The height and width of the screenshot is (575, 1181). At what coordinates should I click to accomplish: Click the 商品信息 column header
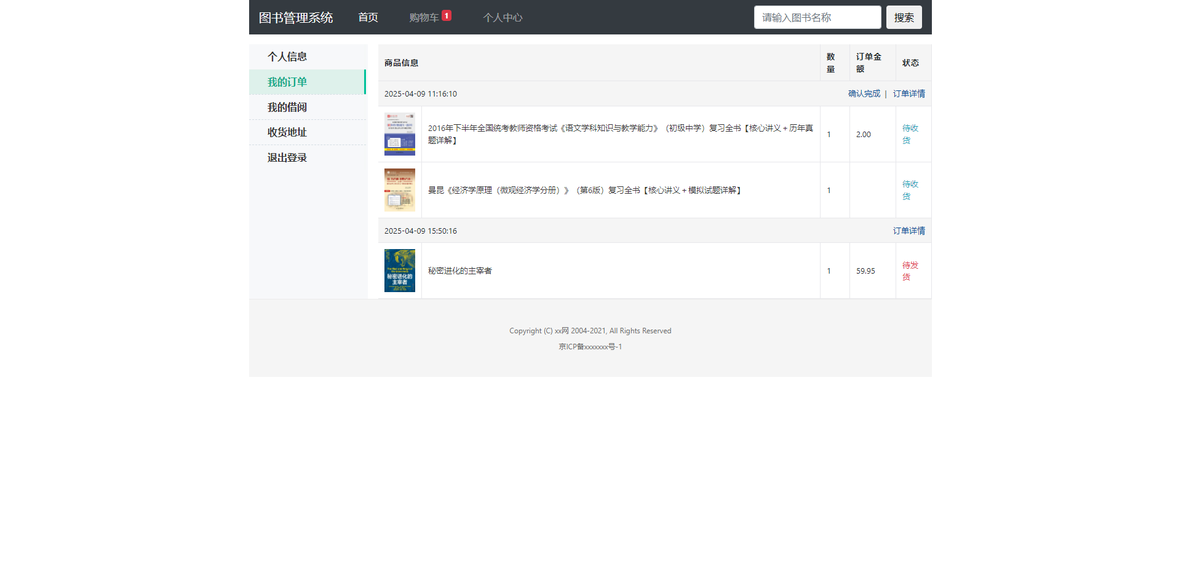pos(402,63)
